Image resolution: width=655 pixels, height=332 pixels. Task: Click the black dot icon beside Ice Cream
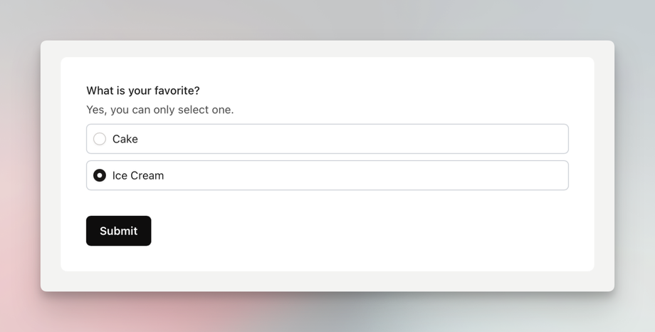pyautogui.click(x=100, y=175)
